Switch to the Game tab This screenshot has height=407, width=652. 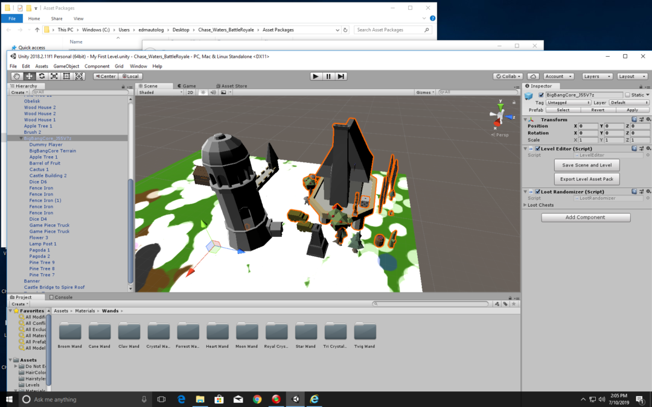pos(187,86)
